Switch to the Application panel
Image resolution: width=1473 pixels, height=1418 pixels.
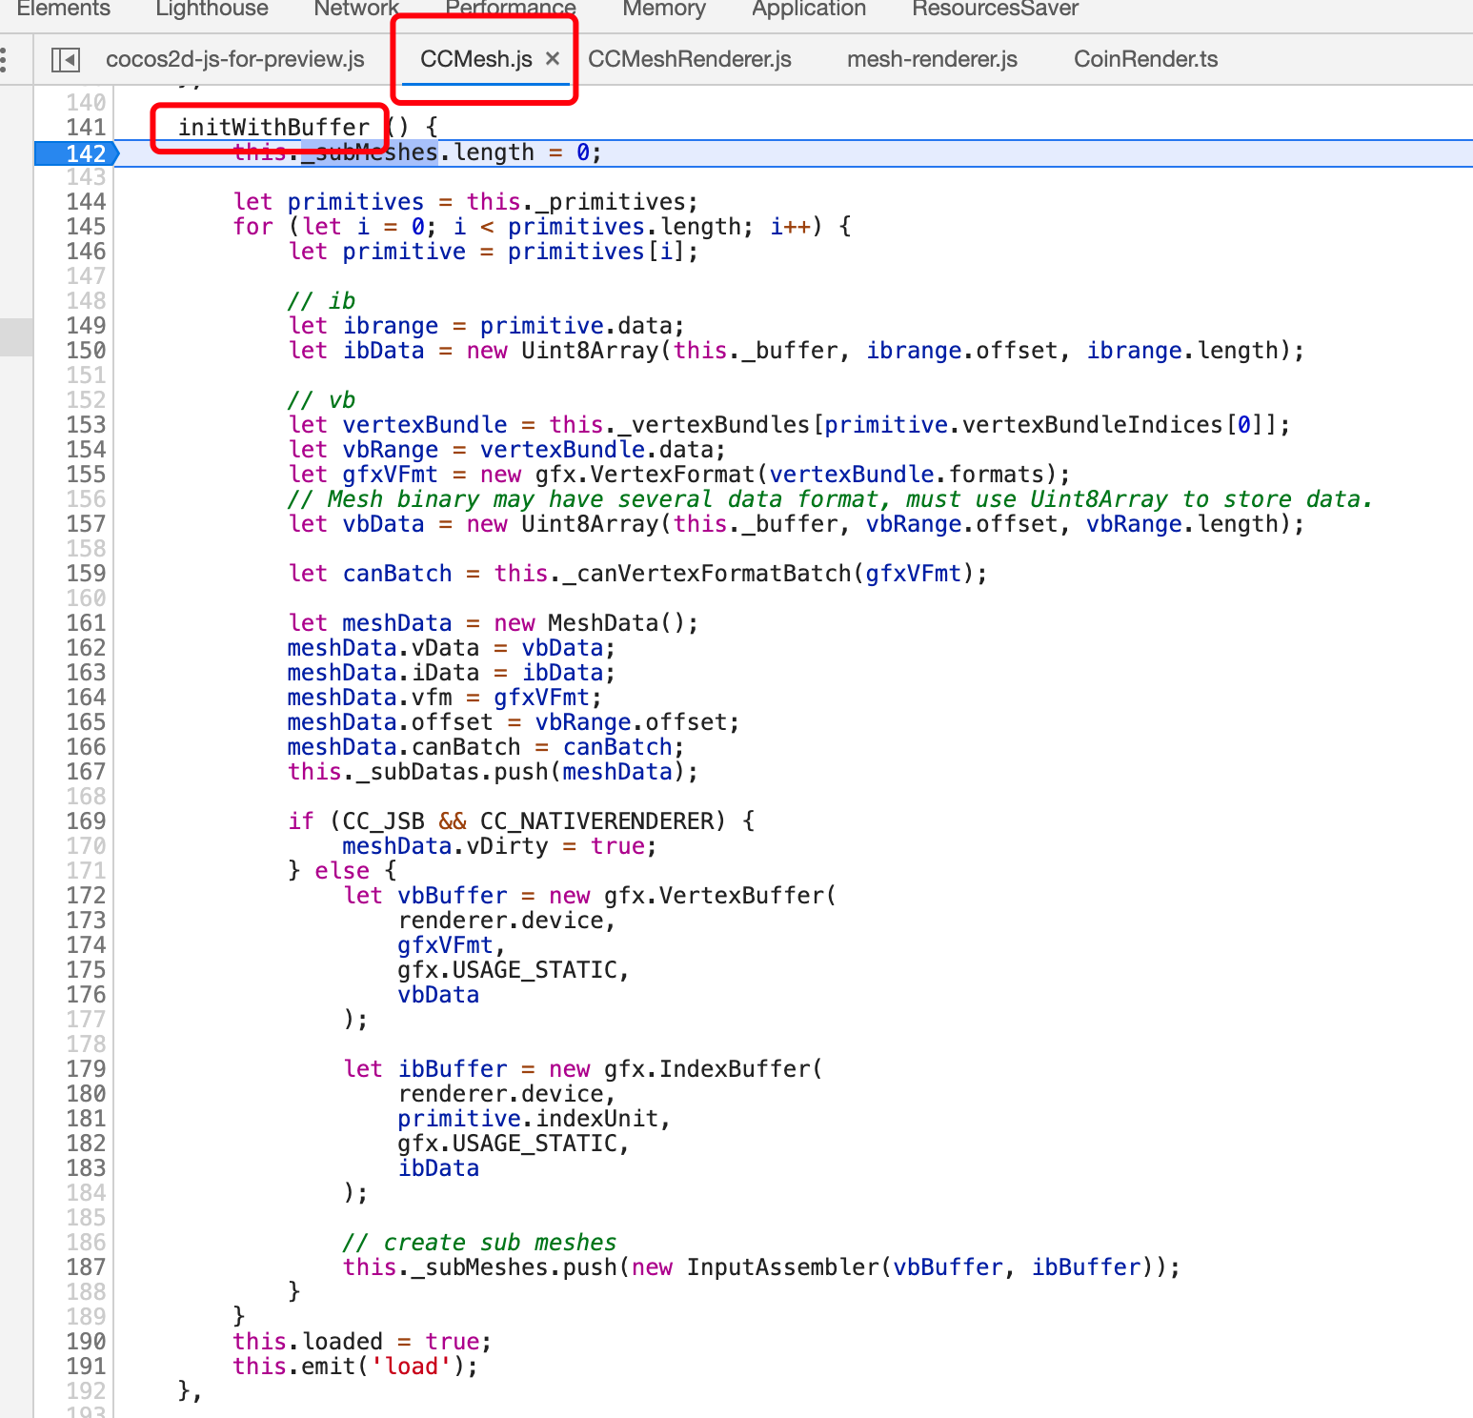pyautogui.click(x=809, y=9)
